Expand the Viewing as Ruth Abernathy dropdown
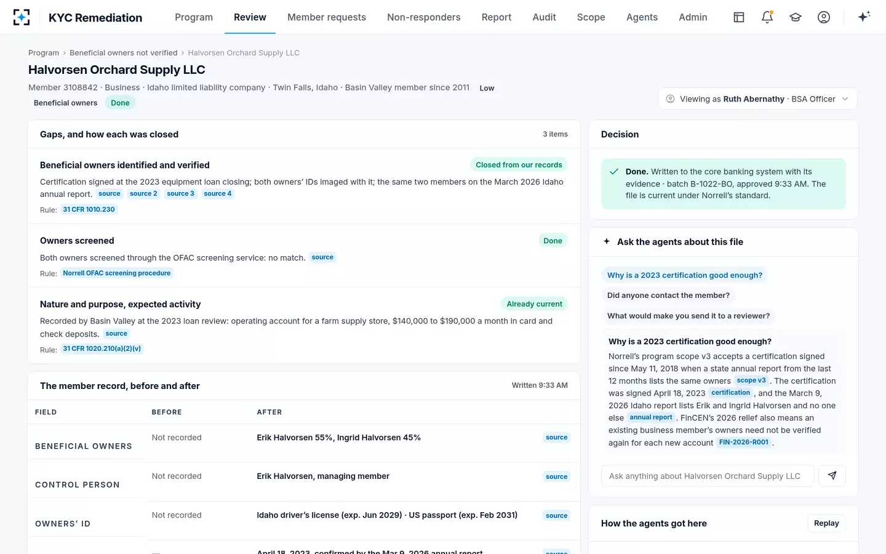 (757, 99)
